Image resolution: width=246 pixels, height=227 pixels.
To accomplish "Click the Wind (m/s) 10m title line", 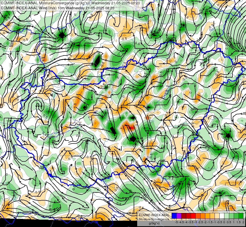I will tap(58, 8).
